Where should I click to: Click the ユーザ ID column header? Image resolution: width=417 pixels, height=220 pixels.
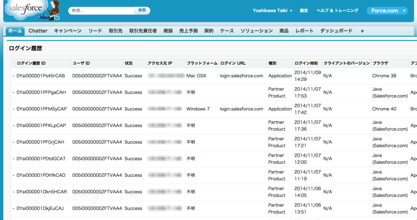(x=81, y=63)
